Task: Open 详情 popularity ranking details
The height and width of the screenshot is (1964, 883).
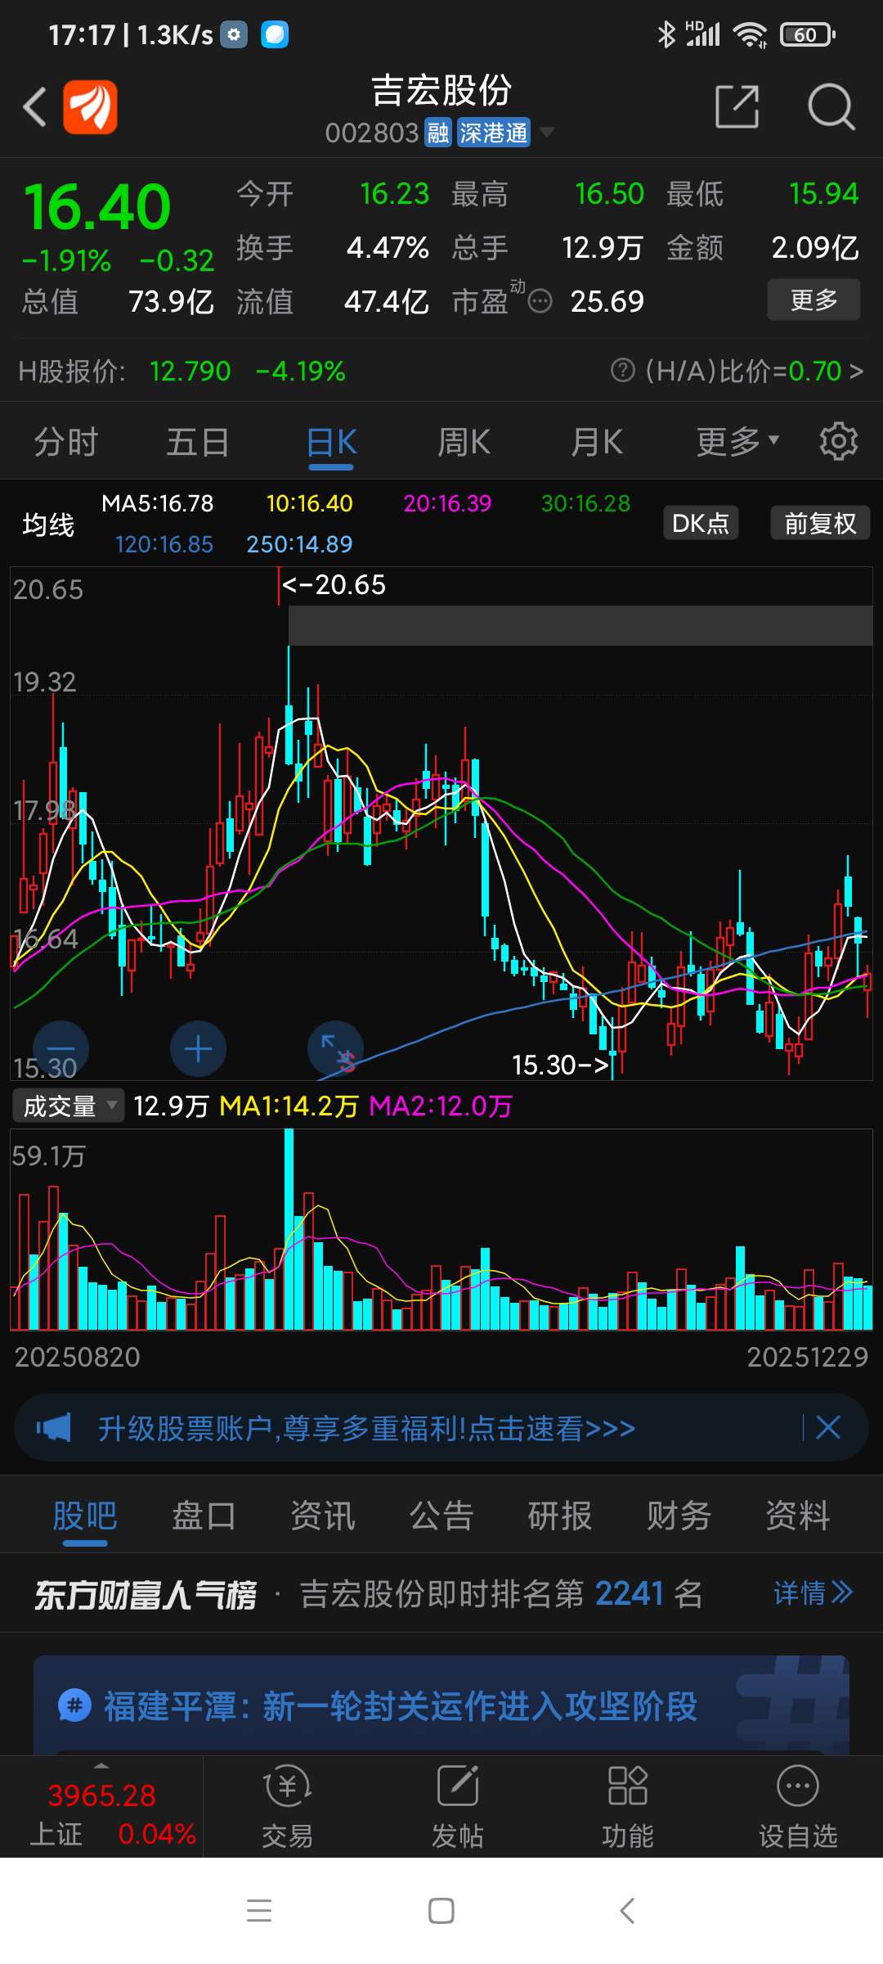Action: [x=813, y=1593]
